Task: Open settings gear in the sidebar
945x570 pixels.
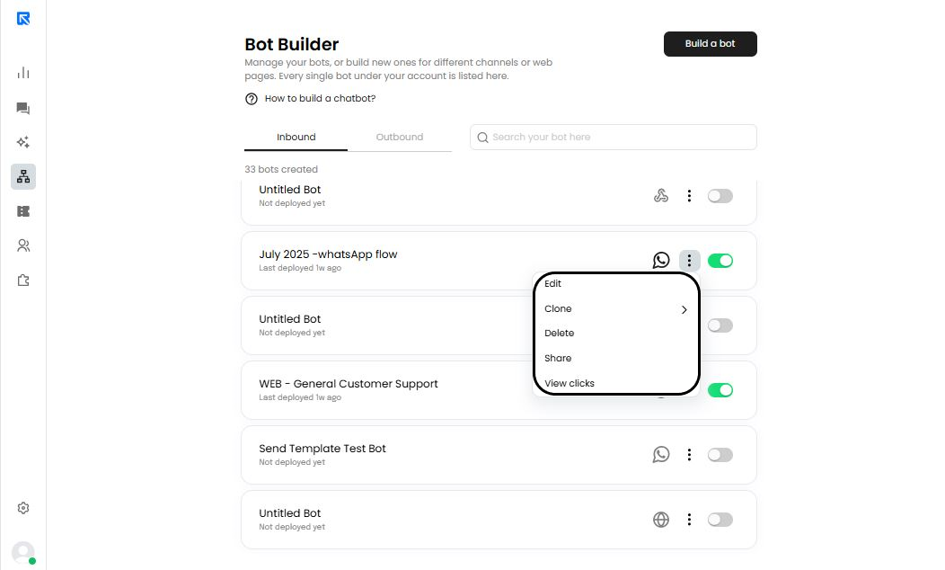Action: pyautogui.click(x=23, y=508)
